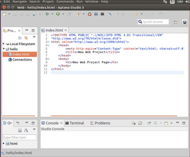Minimize the Console panel
This screenshot has height=157, width=190.
pyautogui.click(x=178, y=123)
